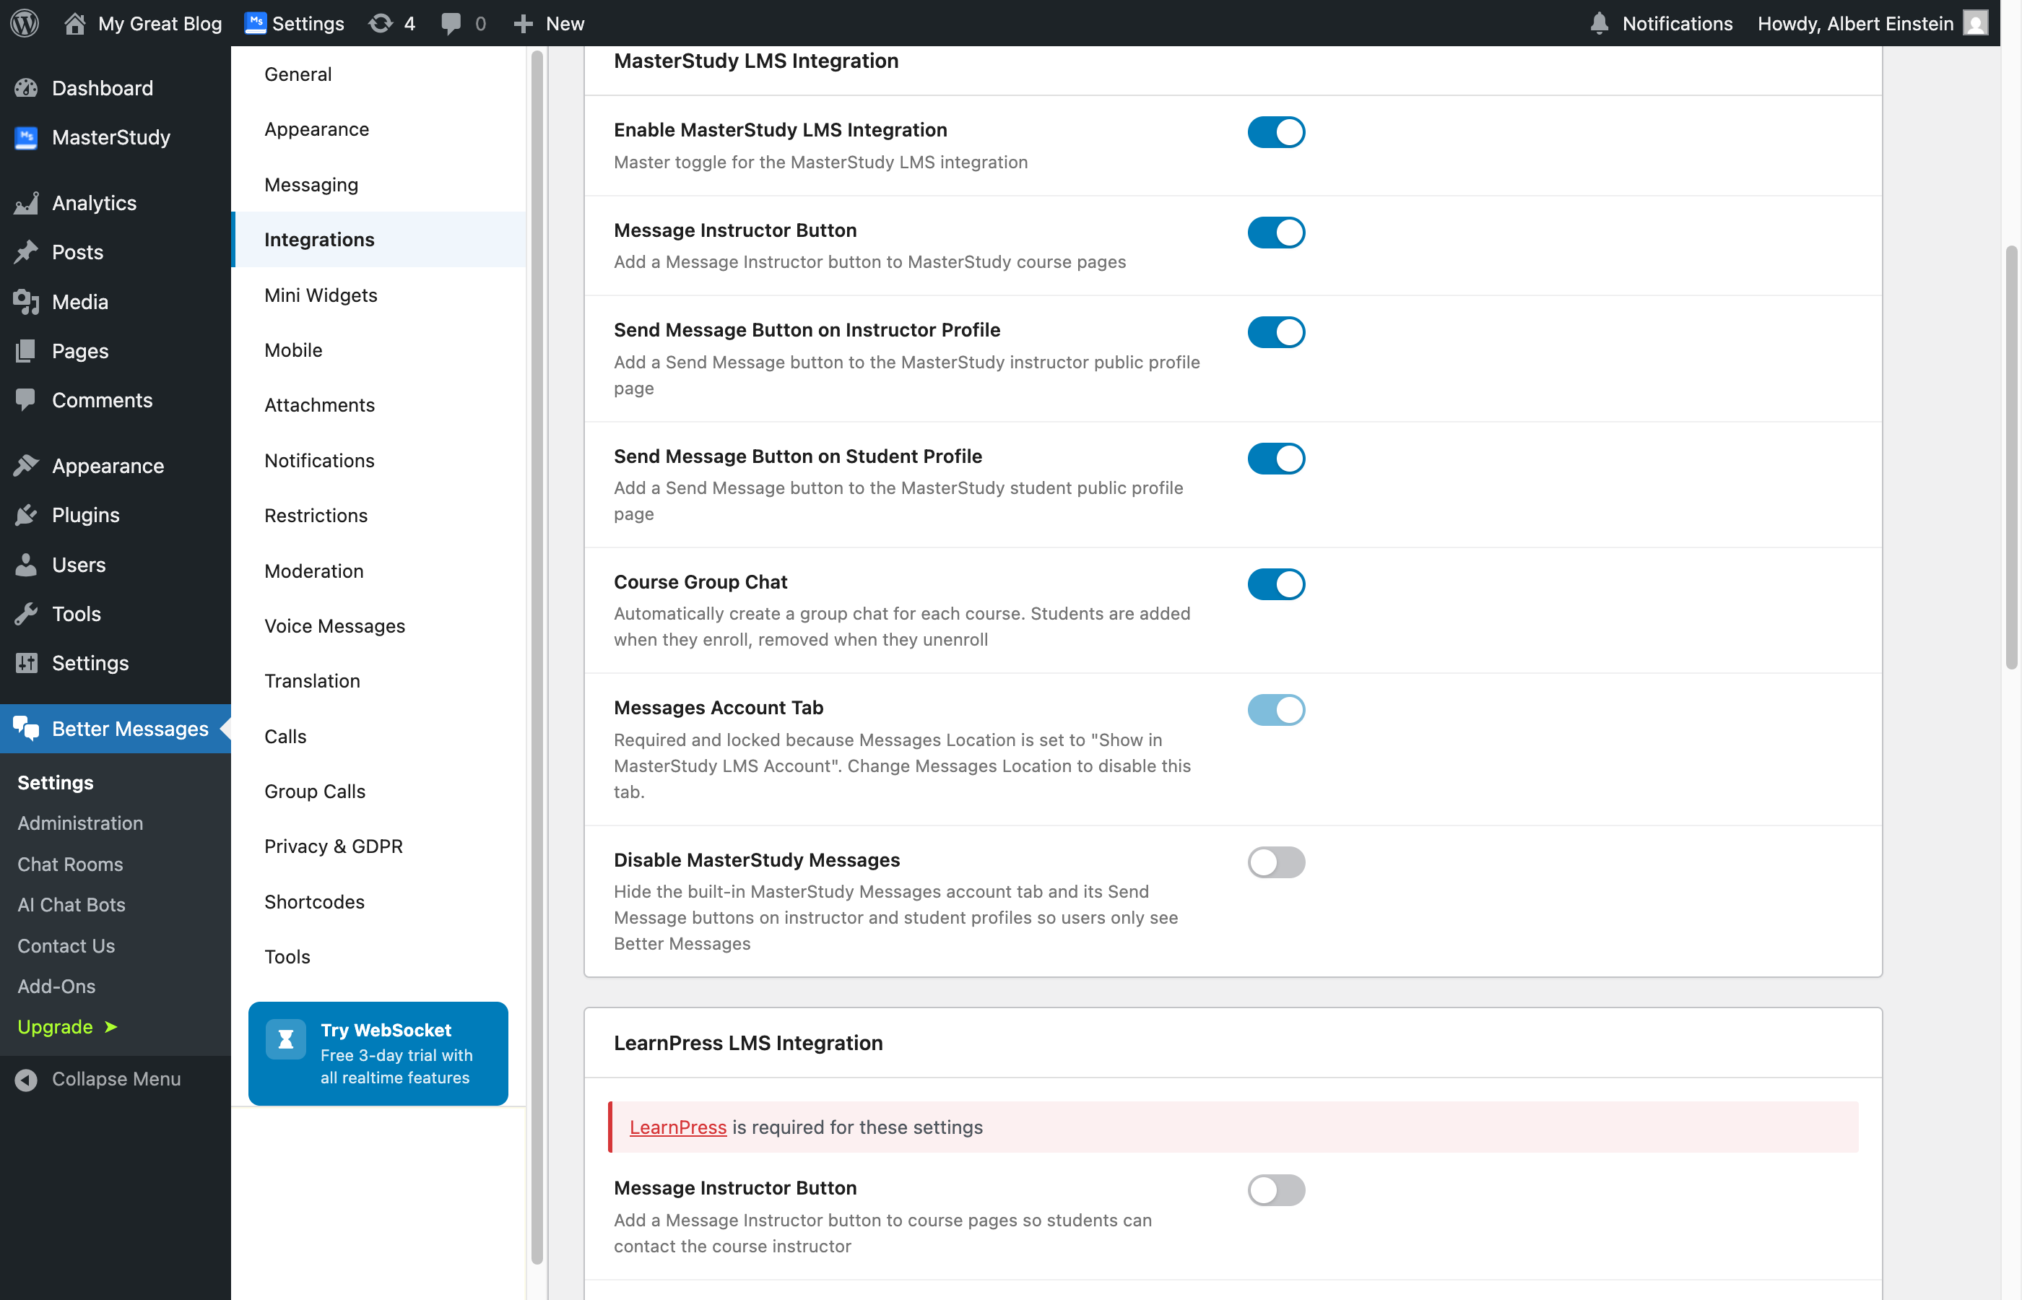This screenshot has width=2022, height=1300.
Task: Open the Restrictions tab
Action: [x=379, y=515]
